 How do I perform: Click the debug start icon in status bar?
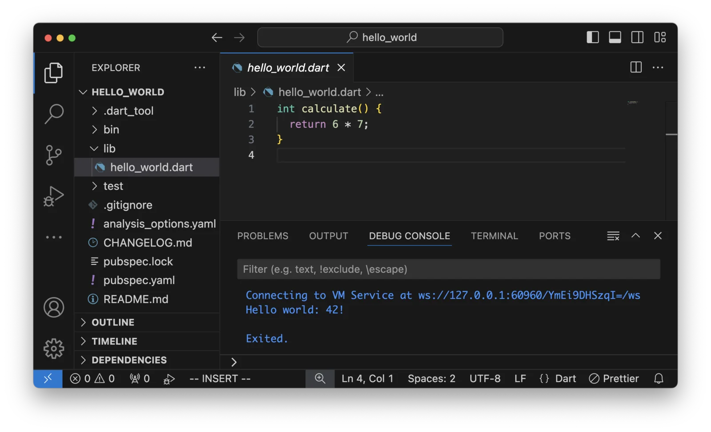pyautogui.click(x=169, y=379)
